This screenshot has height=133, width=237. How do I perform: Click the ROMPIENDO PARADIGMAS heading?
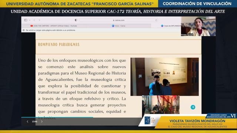coord(59,45)
